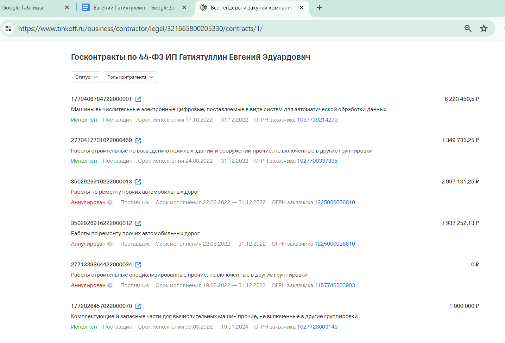Open external link for contract 2770417731022000459
Image resolution: width=505 pixels, height=343 pixels.
coord(138,141)
